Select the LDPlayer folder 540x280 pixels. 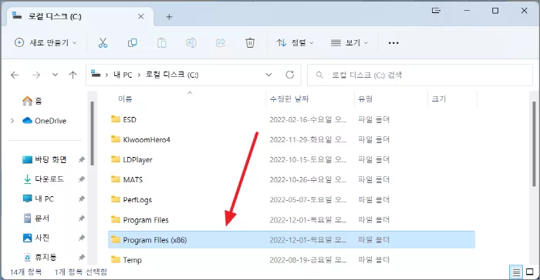pos(292,159)
